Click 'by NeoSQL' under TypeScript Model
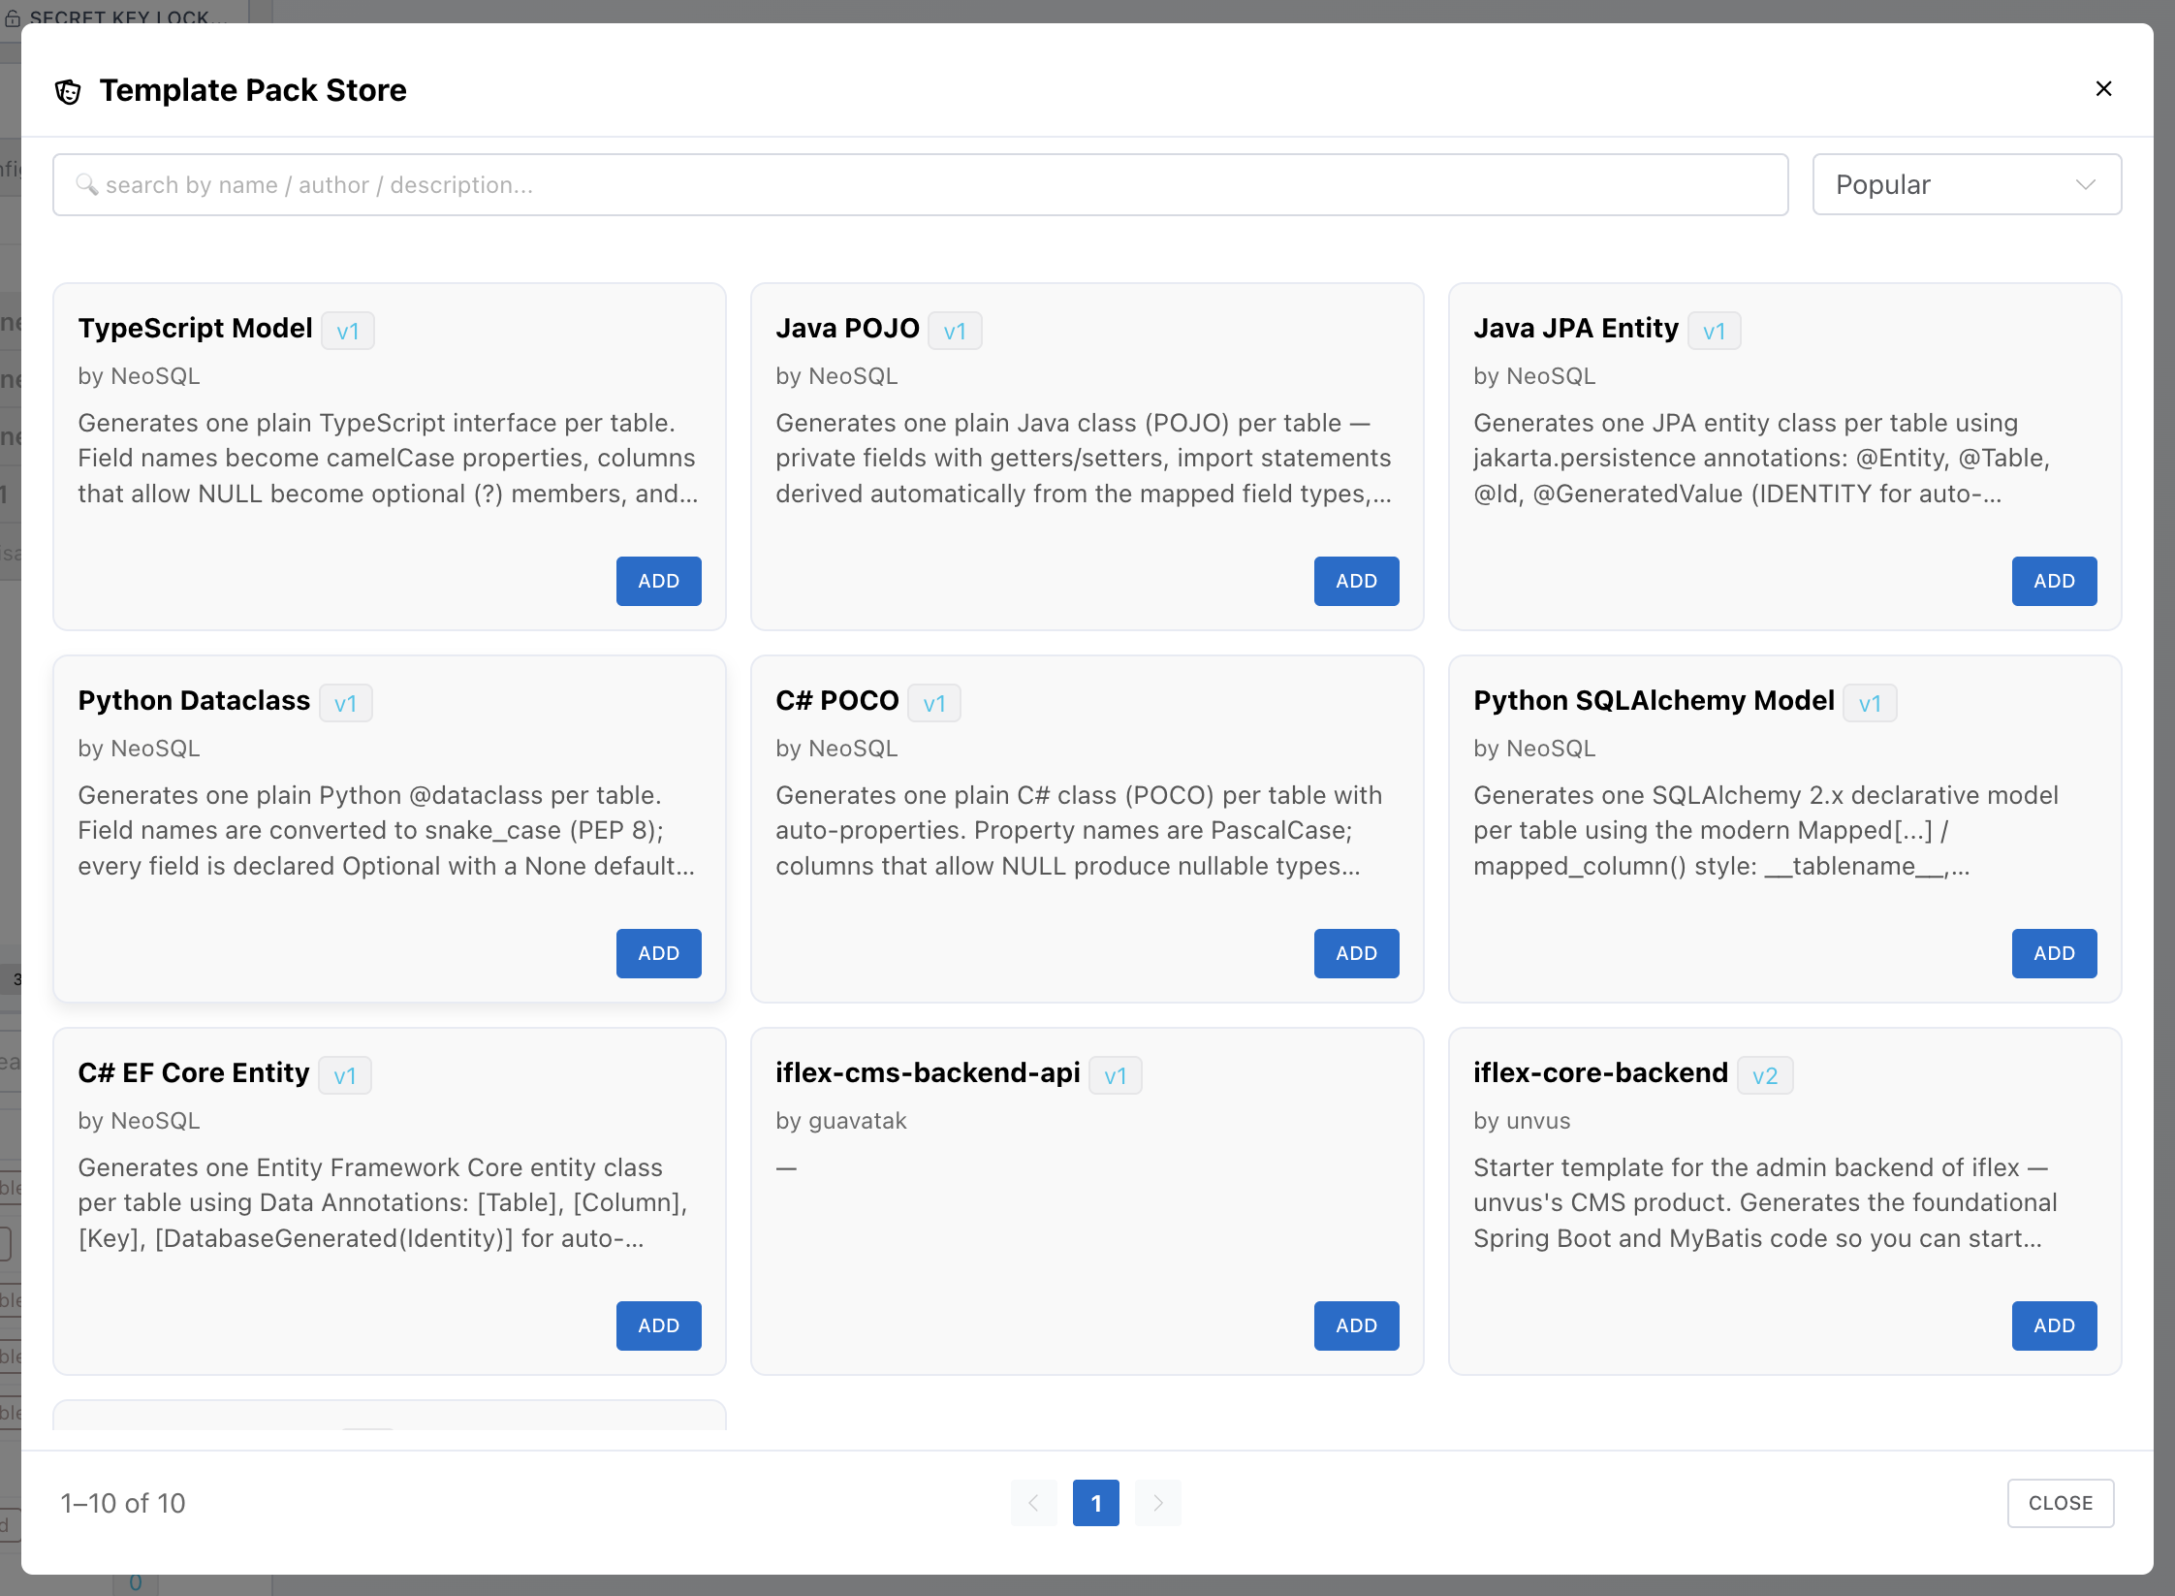 click(139, 376)
